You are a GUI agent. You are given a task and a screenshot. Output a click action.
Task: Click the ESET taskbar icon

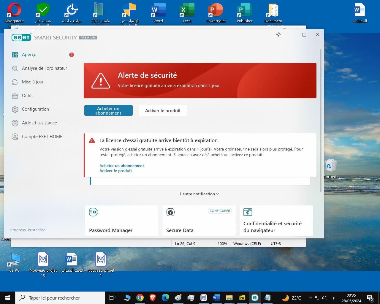point(255,298)
